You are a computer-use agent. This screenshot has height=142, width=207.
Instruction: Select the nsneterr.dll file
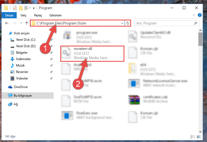pos(92,53)
